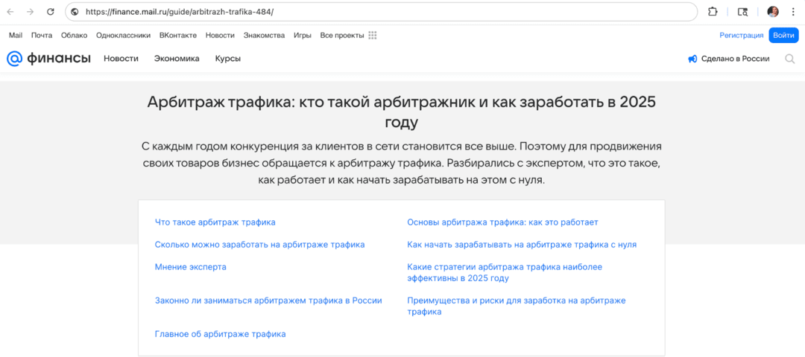805x357 pixels.
Task: Jump to Главное об арбитраже трафика
Action: point(220,334)
